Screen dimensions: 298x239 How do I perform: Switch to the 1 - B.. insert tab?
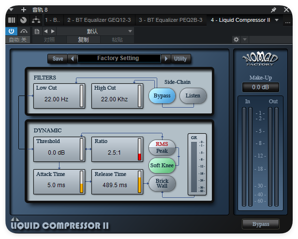pos(52,20)
